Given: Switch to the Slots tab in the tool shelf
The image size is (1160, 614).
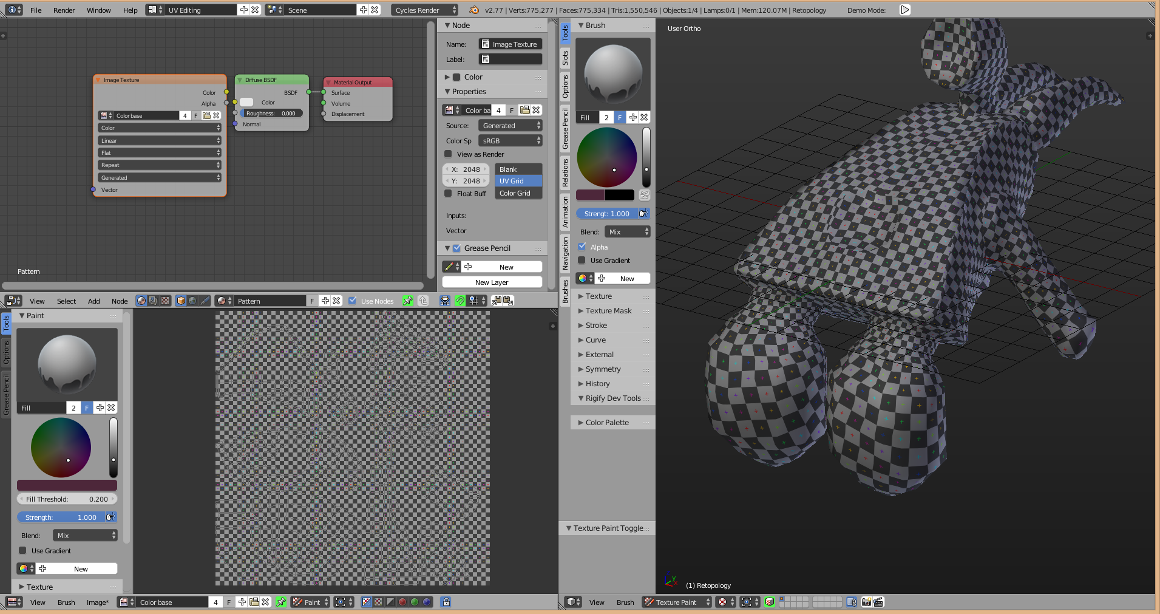Looking at the screenshot, I should tap(565, 58).
